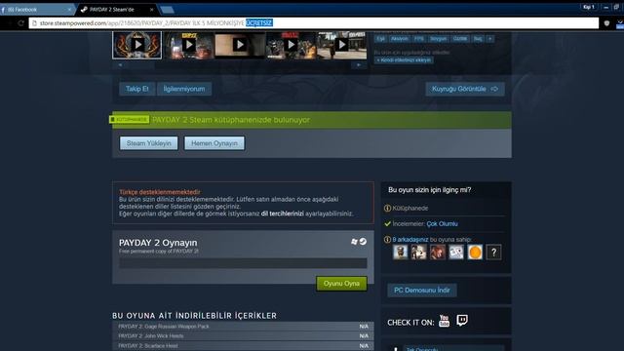Click the third friend avatar
Viewport: 624px width, 351px height.
(x=438, y=252)
